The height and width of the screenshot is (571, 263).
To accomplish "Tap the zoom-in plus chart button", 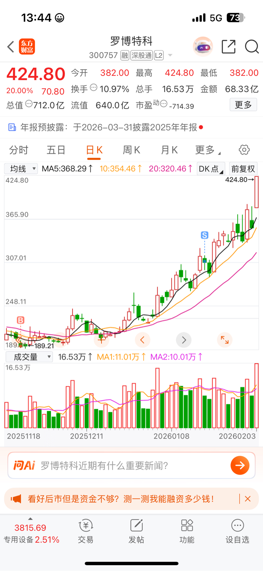I will (x=101, y=340).
